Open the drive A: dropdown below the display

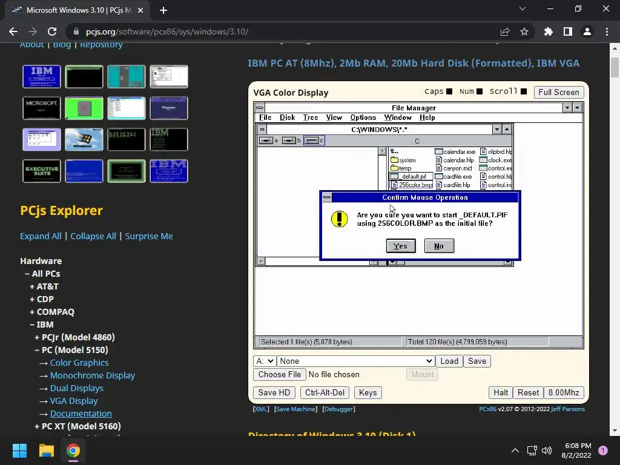[x=264, y=361]
